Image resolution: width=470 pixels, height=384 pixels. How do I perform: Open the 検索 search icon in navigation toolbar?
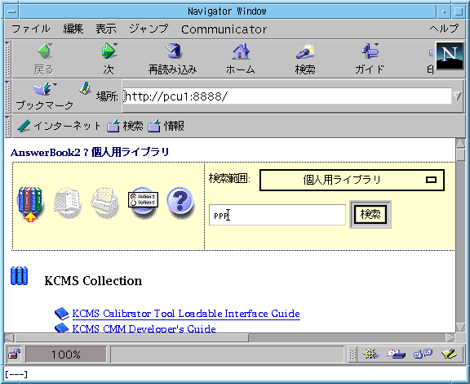305,51
